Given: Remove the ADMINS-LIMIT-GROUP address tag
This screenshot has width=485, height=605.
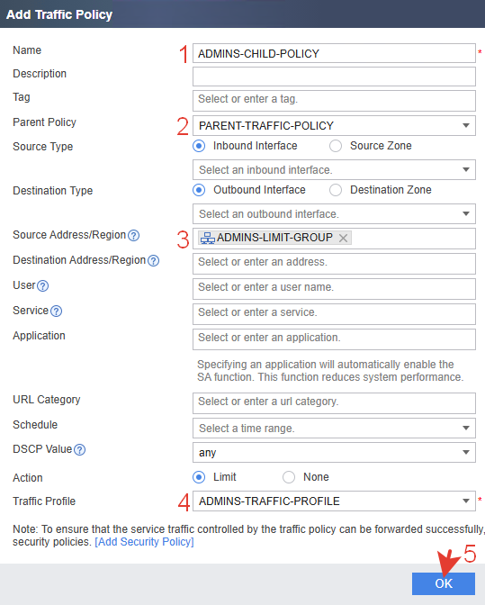Looking at the screenshot, I should 343,238.
